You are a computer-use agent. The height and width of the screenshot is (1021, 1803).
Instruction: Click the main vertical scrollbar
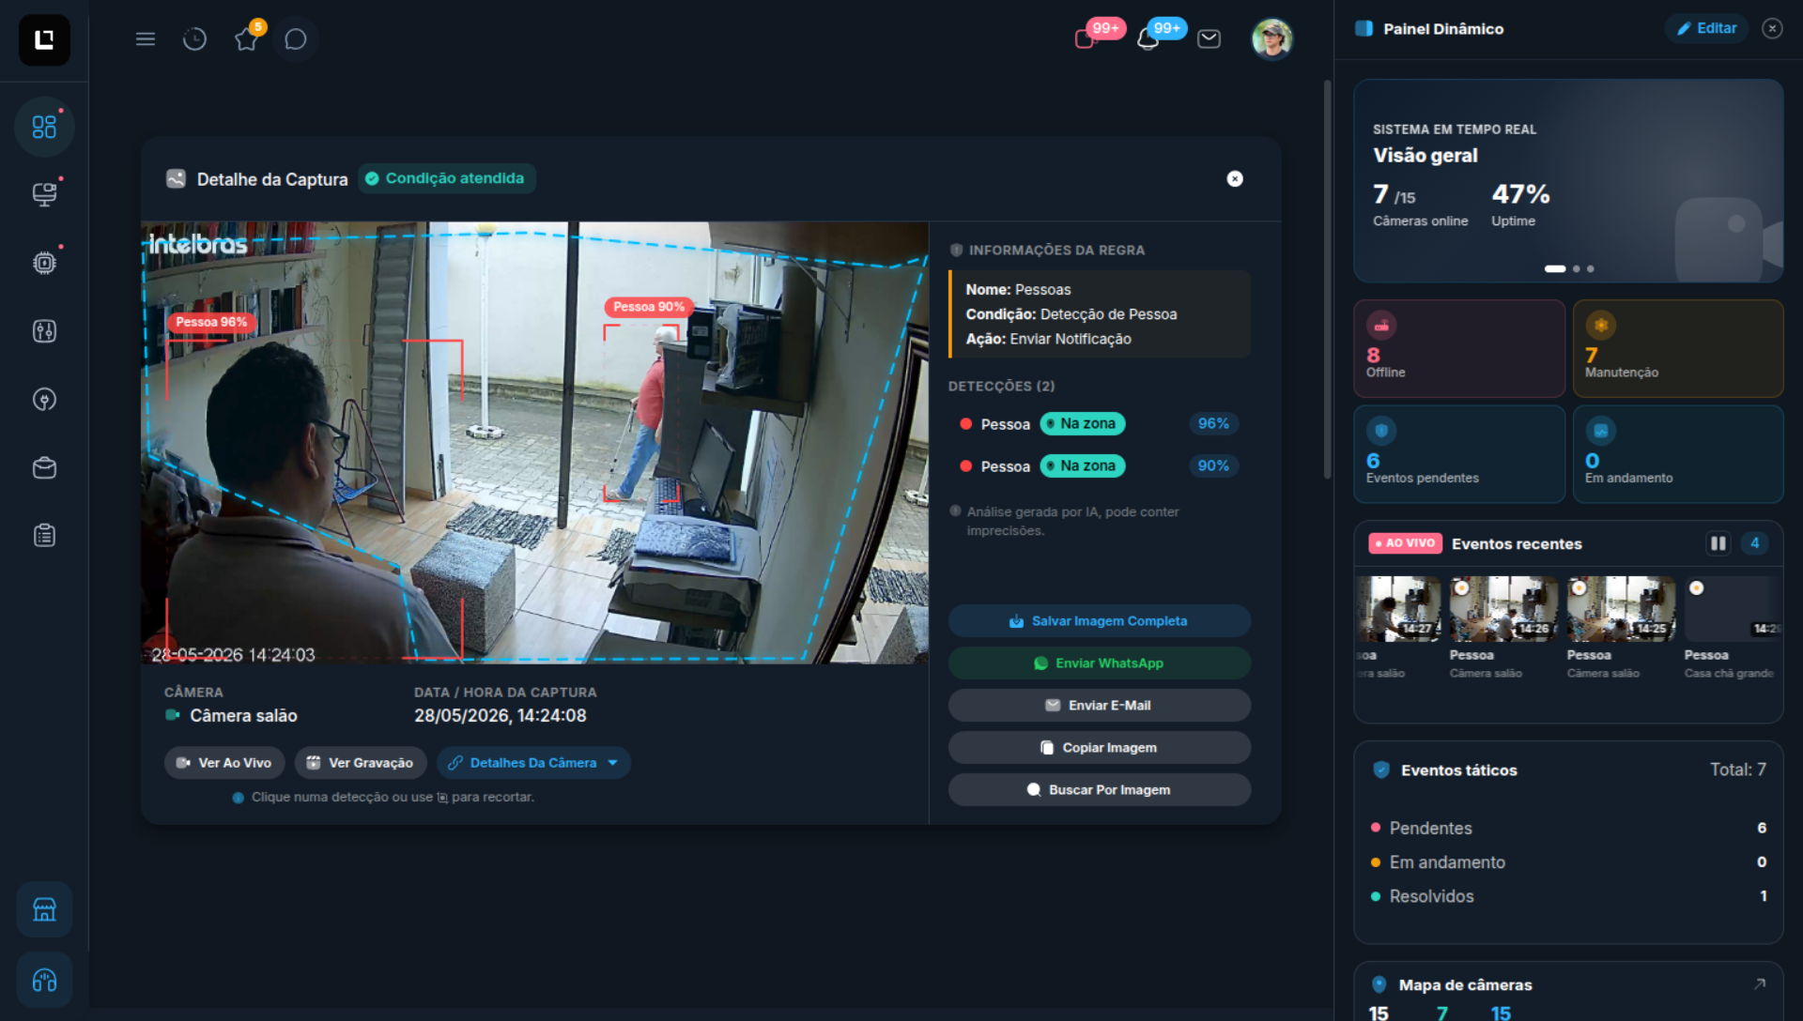1327,280
